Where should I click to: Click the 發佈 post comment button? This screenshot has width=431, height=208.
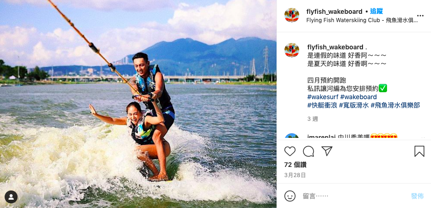point(417,196)
